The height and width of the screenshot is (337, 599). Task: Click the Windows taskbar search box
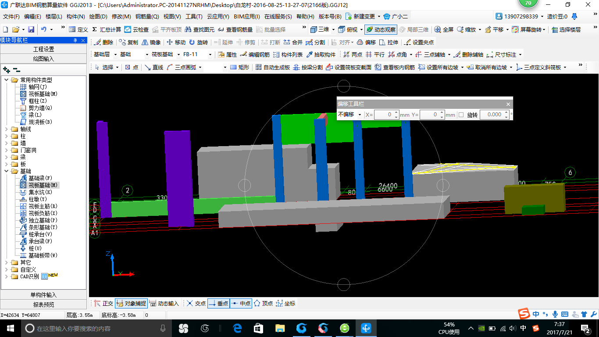pos(96,328)
